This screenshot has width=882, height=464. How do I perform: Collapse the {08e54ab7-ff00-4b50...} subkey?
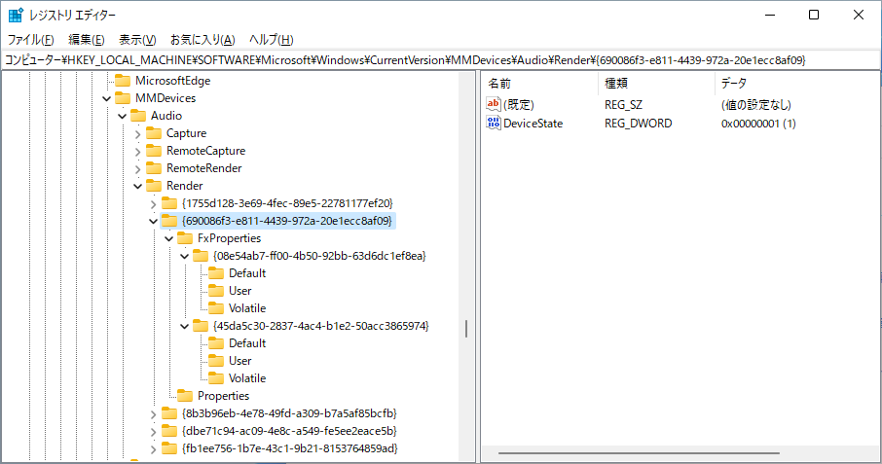184,256
